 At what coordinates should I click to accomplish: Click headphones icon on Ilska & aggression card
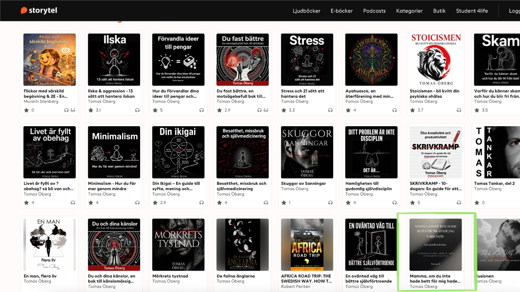click(x=137, y=110)
